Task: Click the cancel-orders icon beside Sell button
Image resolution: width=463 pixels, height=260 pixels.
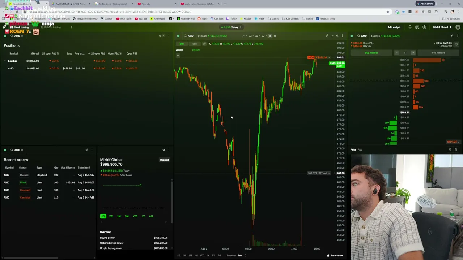Action: [204, 44]
